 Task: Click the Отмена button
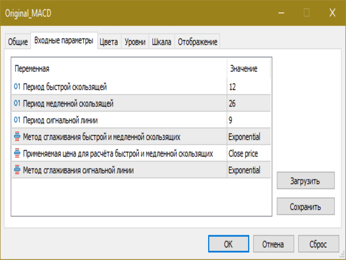(x=273, y=244)
